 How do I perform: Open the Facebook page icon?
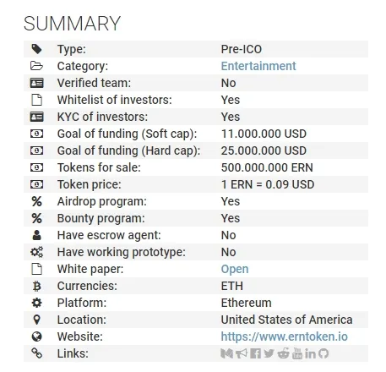pos(255,353)
